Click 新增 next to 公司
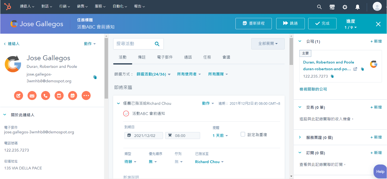This screenshot has width=387, height=179. (376, 41)
